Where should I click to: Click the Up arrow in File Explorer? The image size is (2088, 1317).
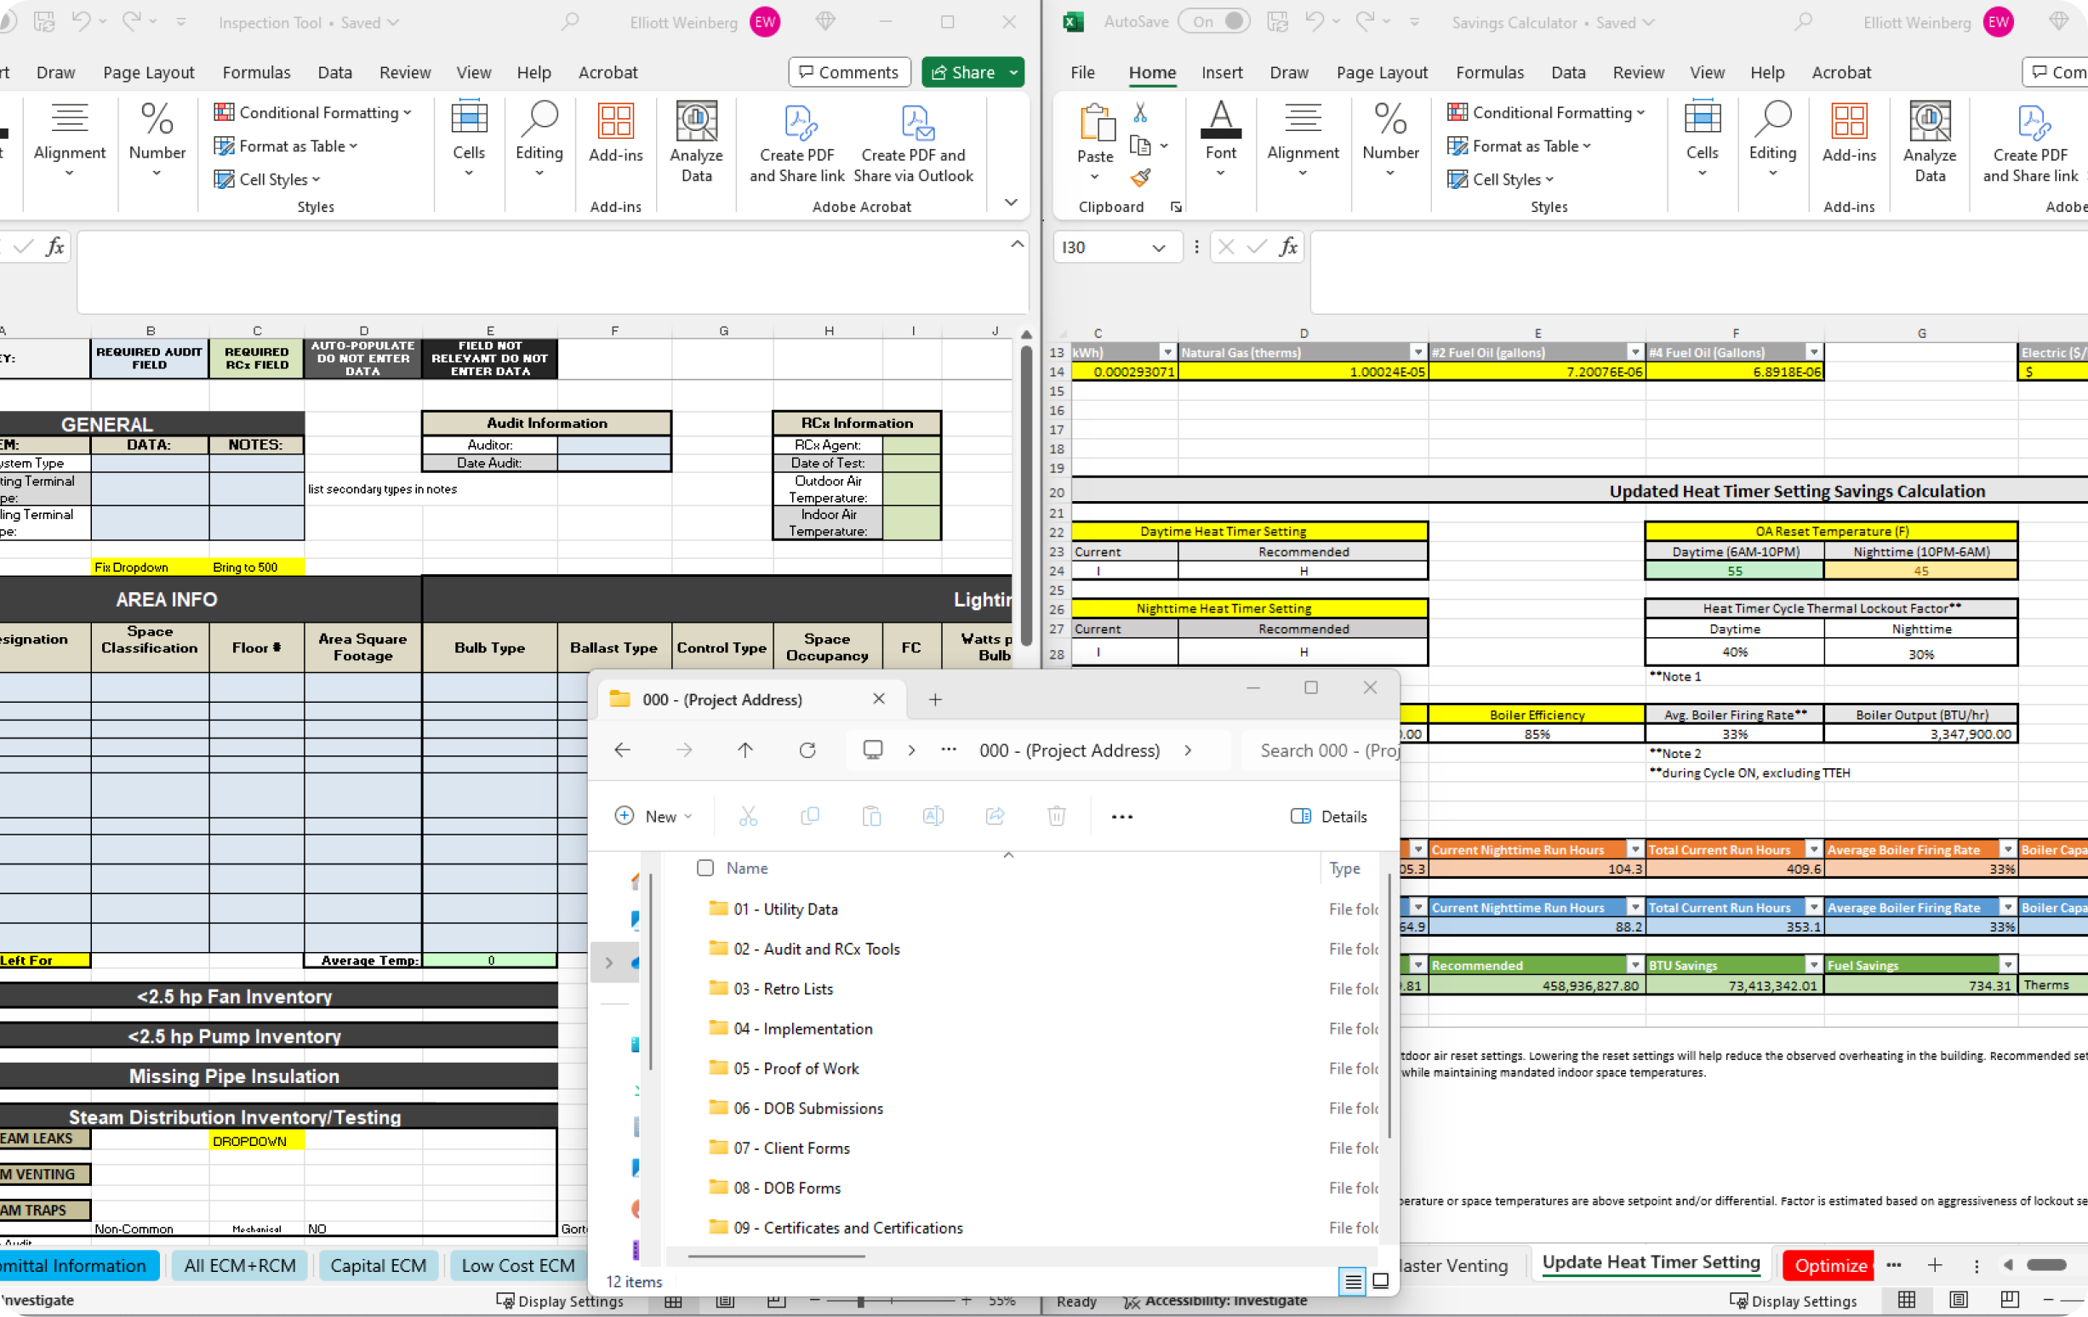click(x=744, y=750)
